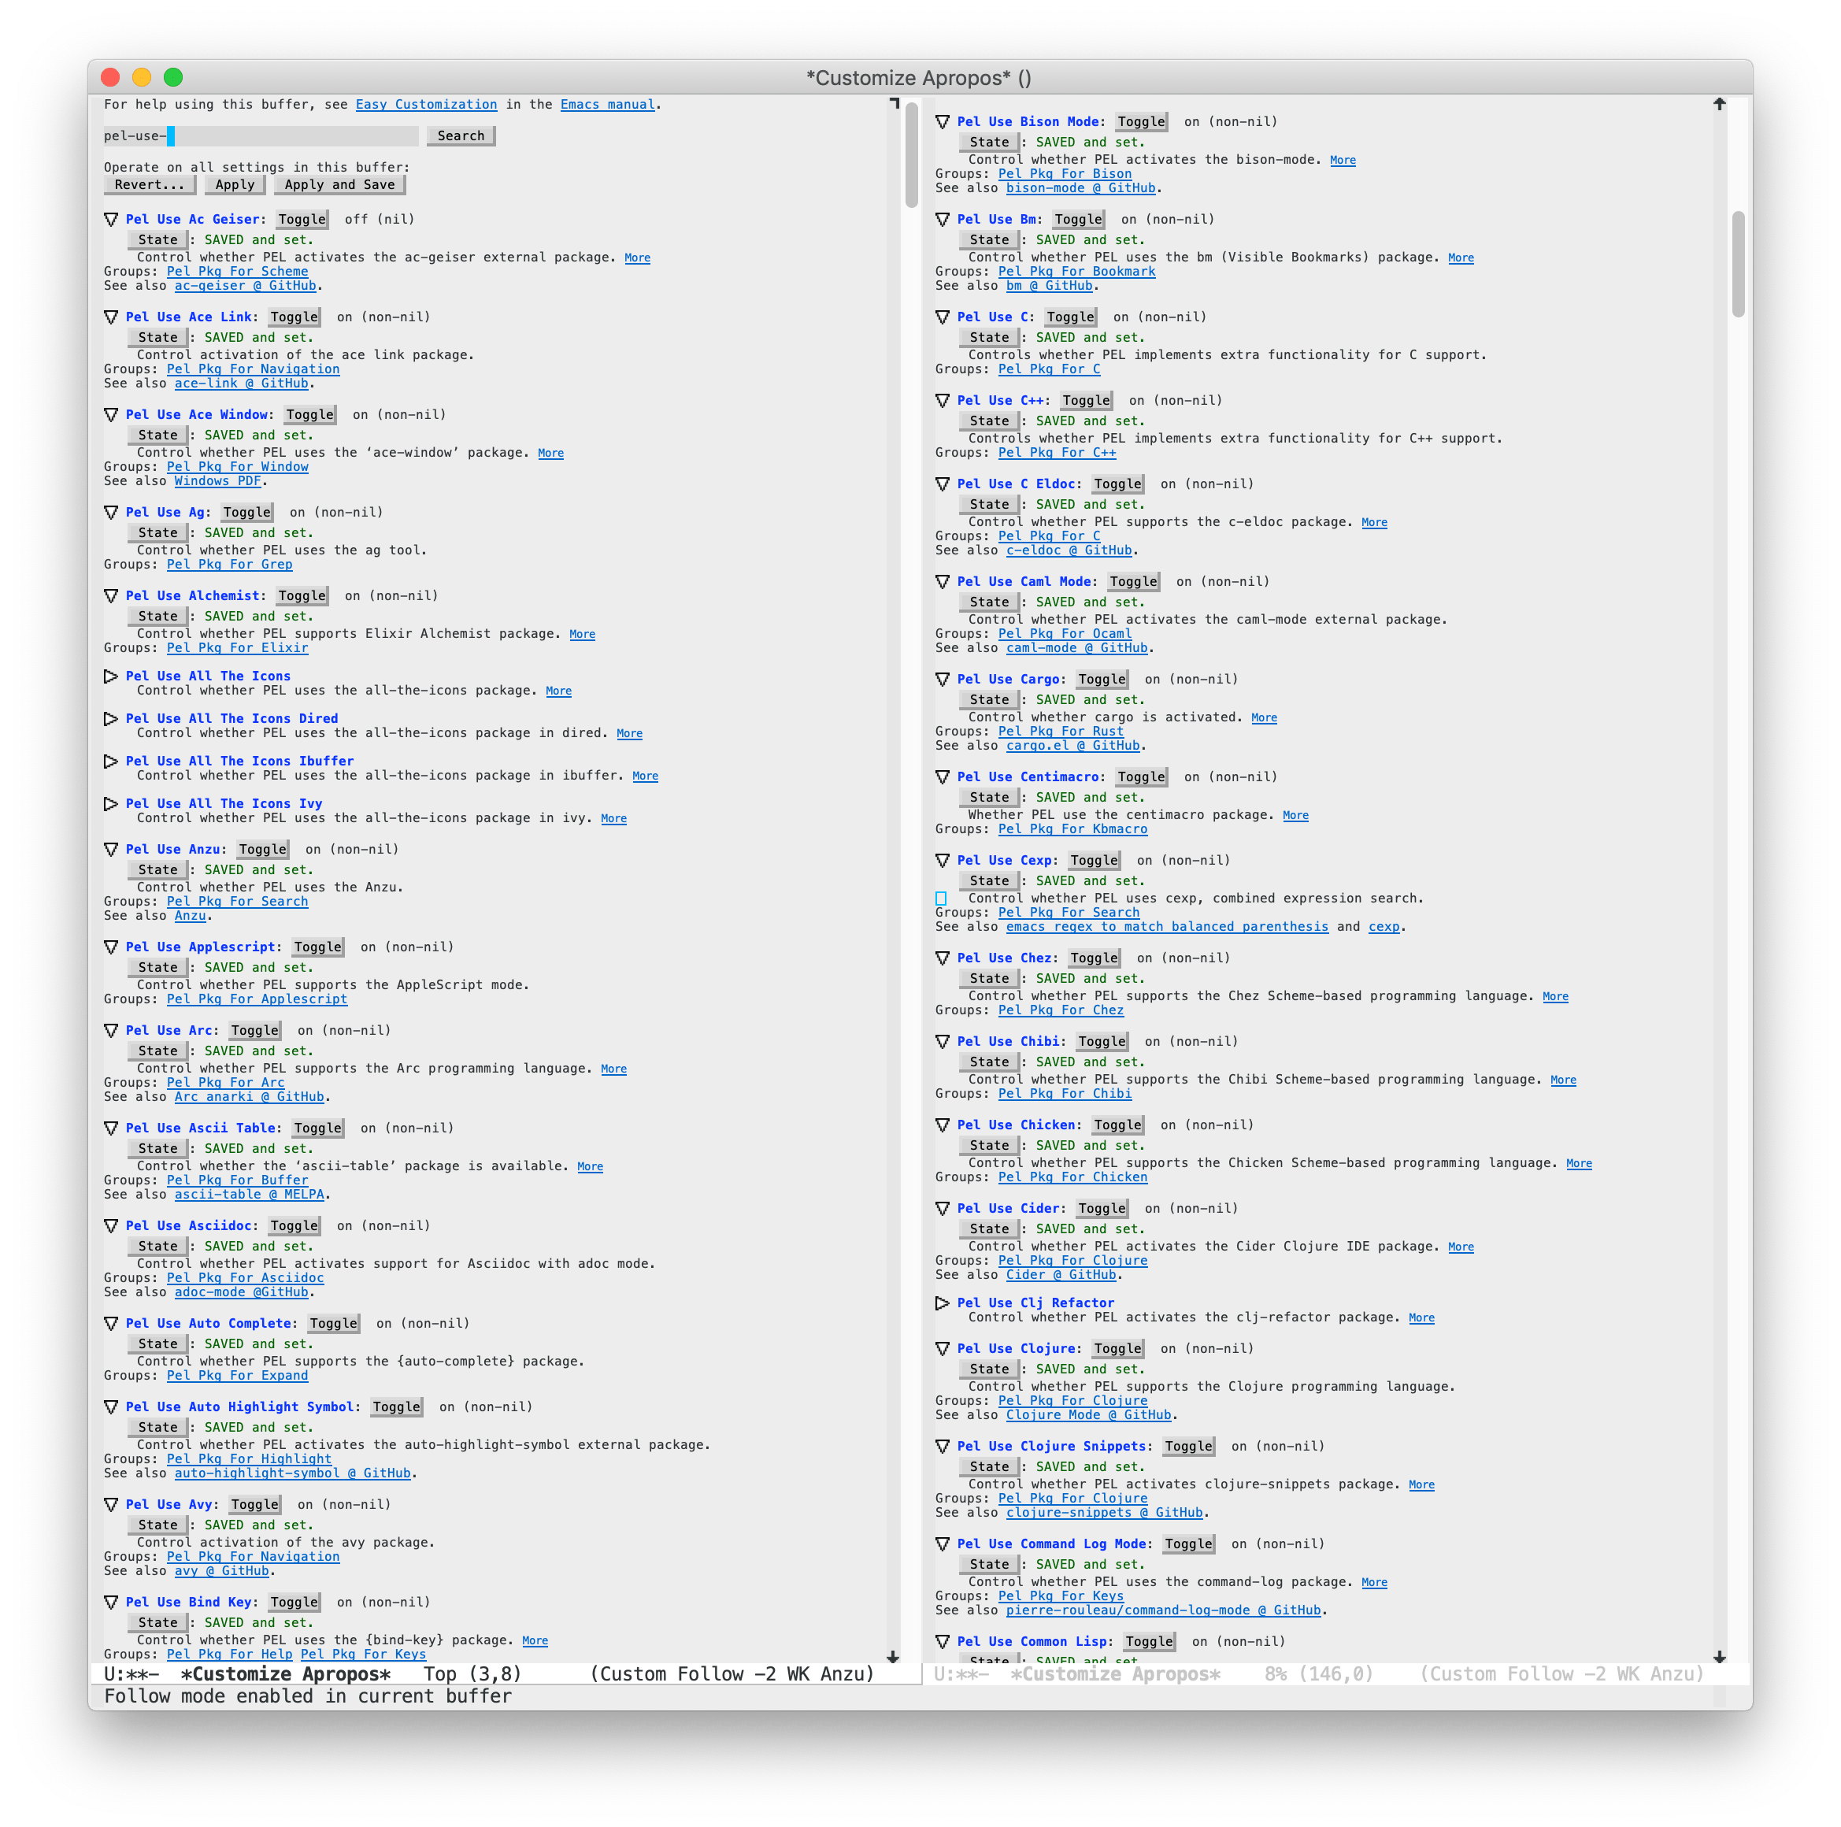Open State menu for Pel Use C Eldoc
This screenshot has width=1841, height=1827.
pyautogui.click(x=989, y=504)
